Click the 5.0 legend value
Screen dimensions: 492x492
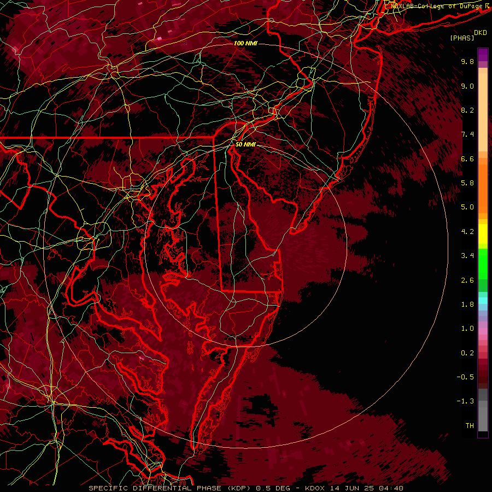467,207
